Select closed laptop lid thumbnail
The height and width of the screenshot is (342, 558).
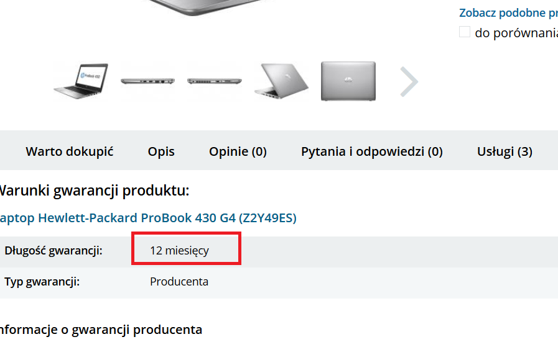348,81
